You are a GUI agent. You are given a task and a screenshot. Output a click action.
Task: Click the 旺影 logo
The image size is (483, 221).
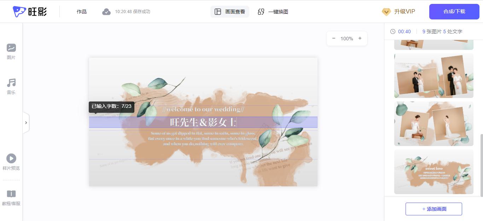pos(30,11)
